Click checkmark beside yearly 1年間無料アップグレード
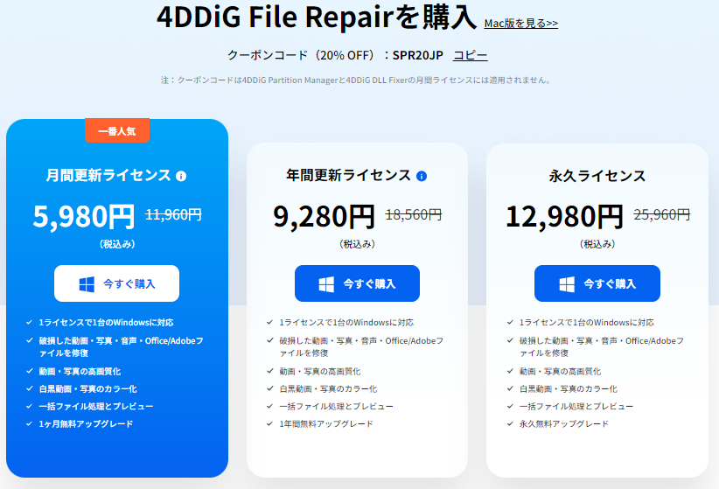The image size is (719, 489). [269, 423]
